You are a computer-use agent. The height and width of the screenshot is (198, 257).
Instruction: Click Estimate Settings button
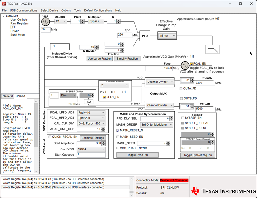point(93,138)
